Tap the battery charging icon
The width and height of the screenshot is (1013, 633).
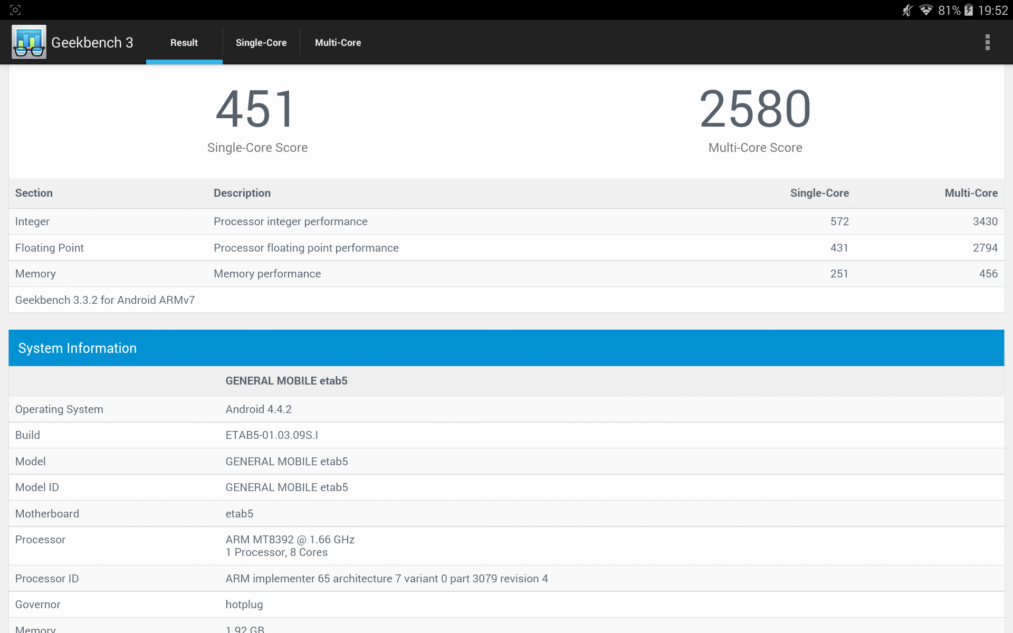pyautogui.click(x=969, y=10)
